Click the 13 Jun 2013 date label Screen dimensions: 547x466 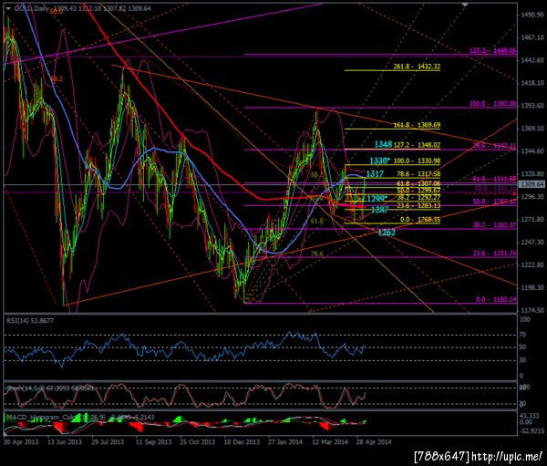coord(65,442)
